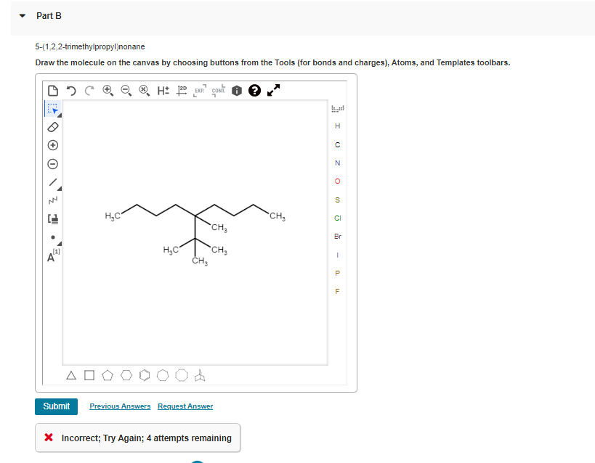Screen dimensions: 595x463
Task: Open the Help button
Action: tap(255, 91)
